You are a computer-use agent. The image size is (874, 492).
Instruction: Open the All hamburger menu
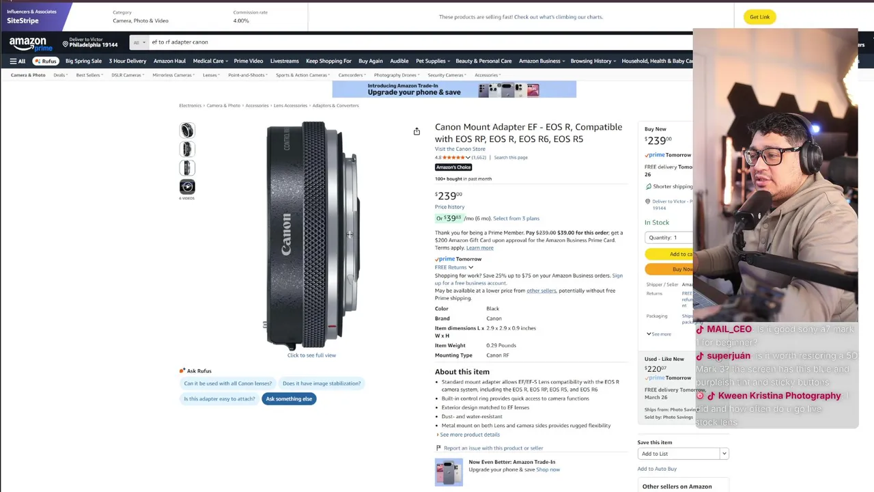[18, 61]
